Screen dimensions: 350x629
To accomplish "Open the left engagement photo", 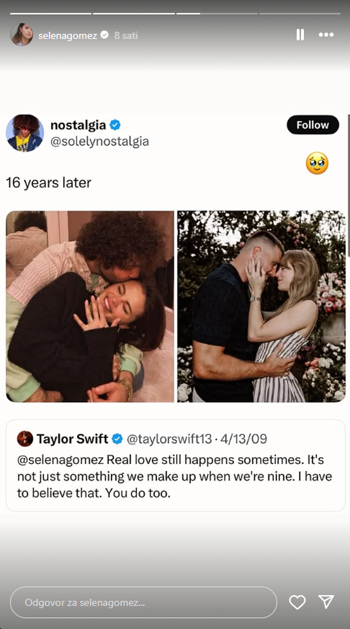I will point(90,306).
